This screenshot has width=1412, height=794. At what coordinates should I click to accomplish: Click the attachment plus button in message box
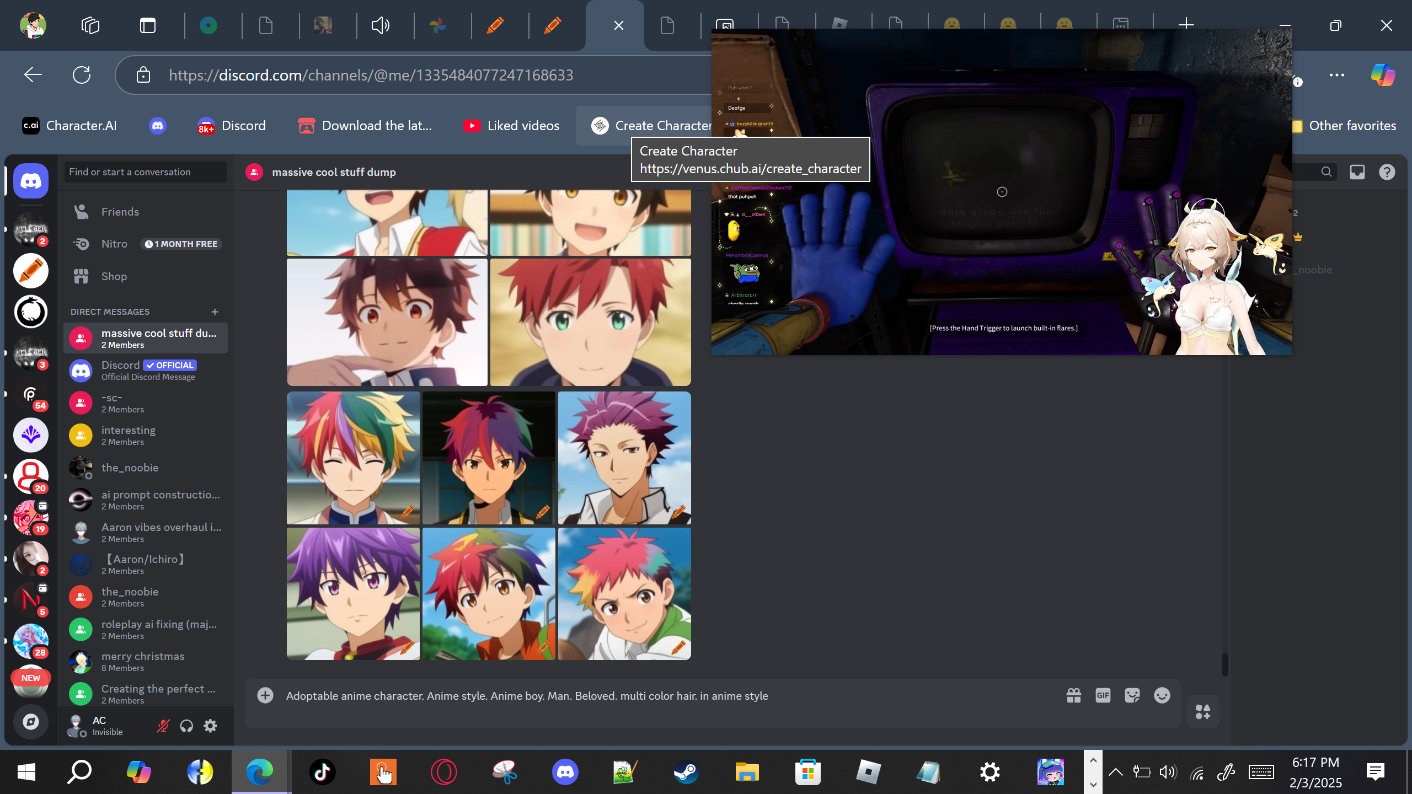click(265, 695)
